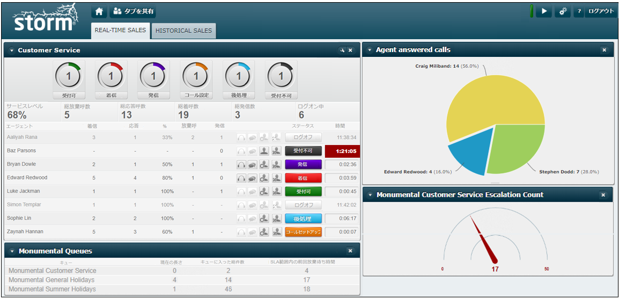The image size is (619, 300).
Task: Log out using the ログアウト button
Action: click(x=601, y=11)
